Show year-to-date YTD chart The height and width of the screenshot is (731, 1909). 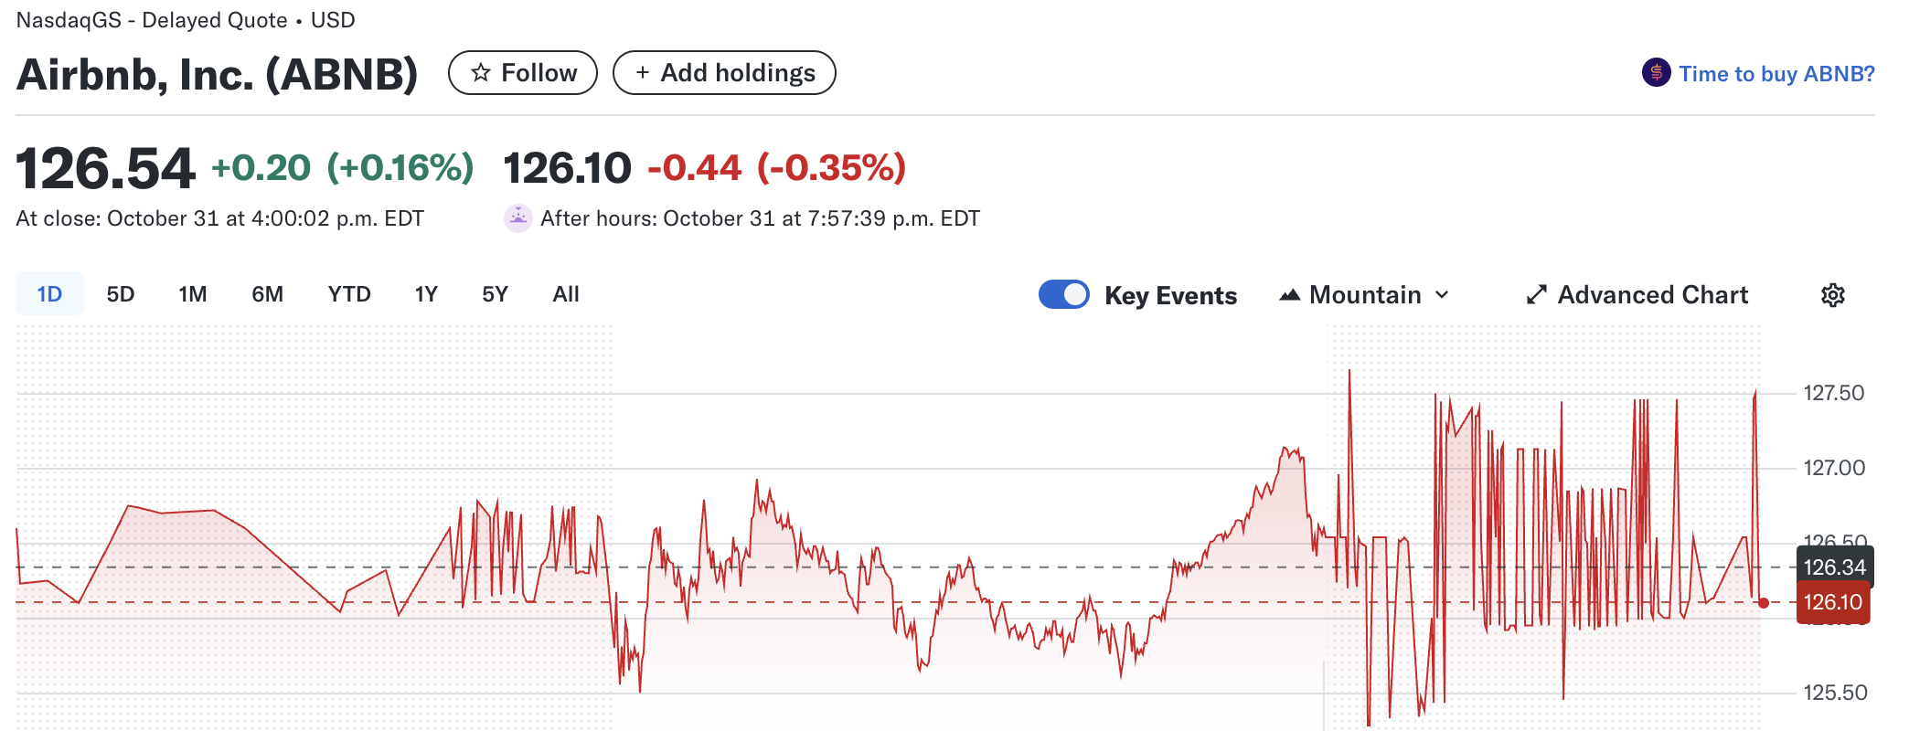tap(349, 294)
